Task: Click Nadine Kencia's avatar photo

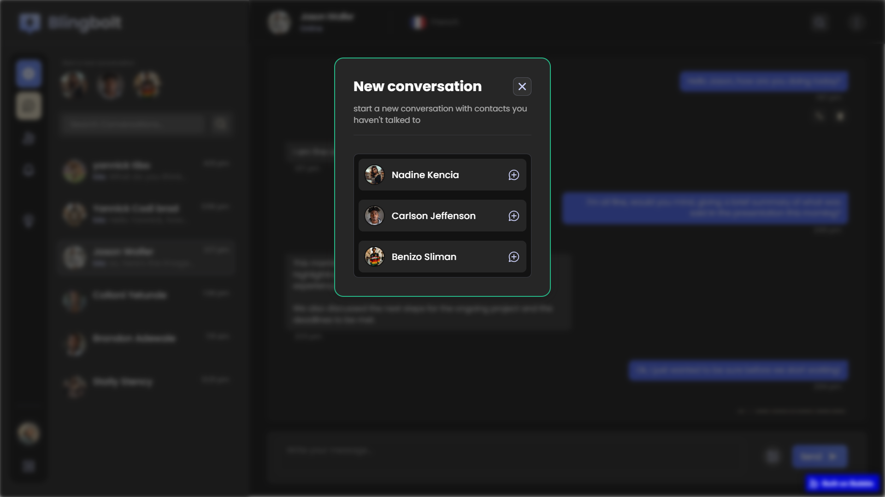Action: pos(374,175)
